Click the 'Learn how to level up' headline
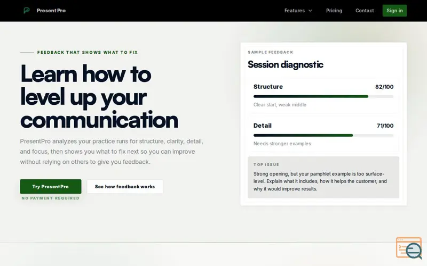Screen dimensions: 427x266 (x=99, y=97)
